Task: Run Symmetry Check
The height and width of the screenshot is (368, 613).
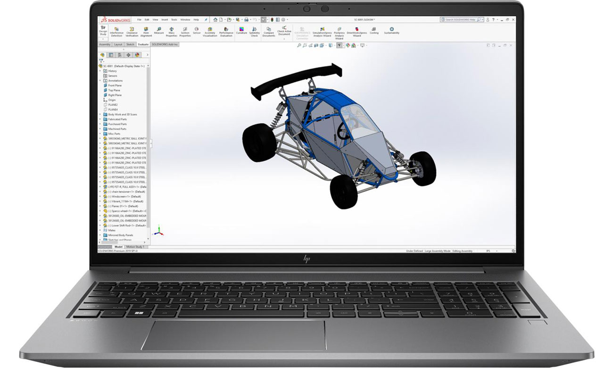Action: click(x=254, y=32)
